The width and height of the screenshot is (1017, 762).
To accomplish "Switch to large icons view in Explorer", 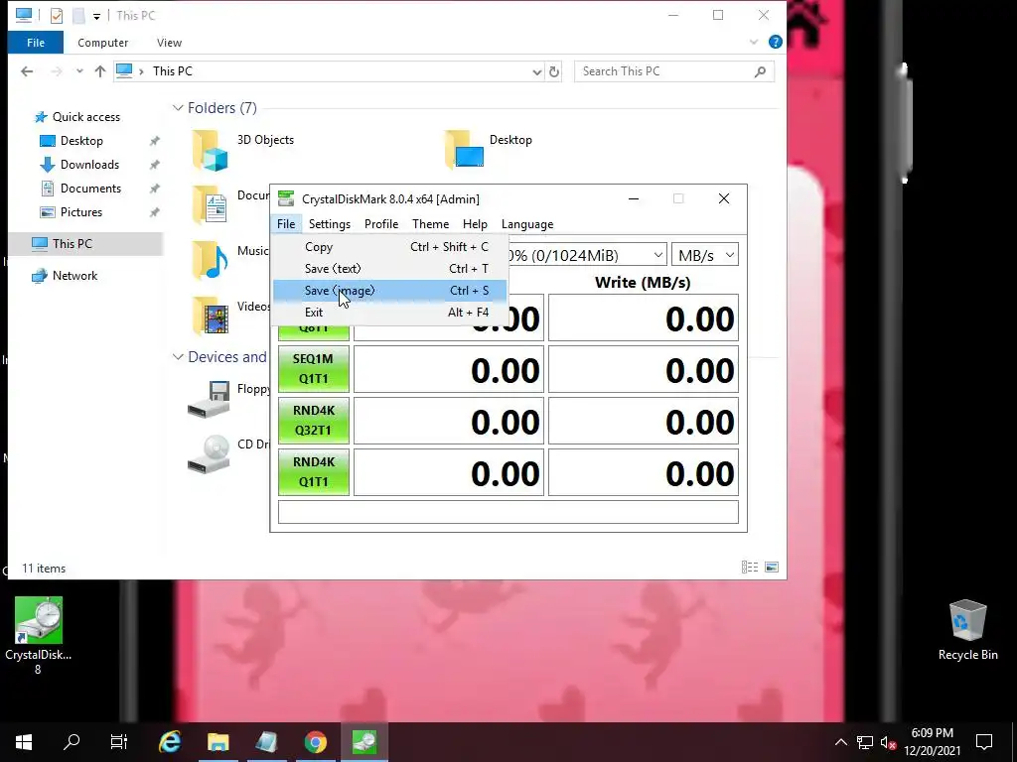I will point(772,568).
